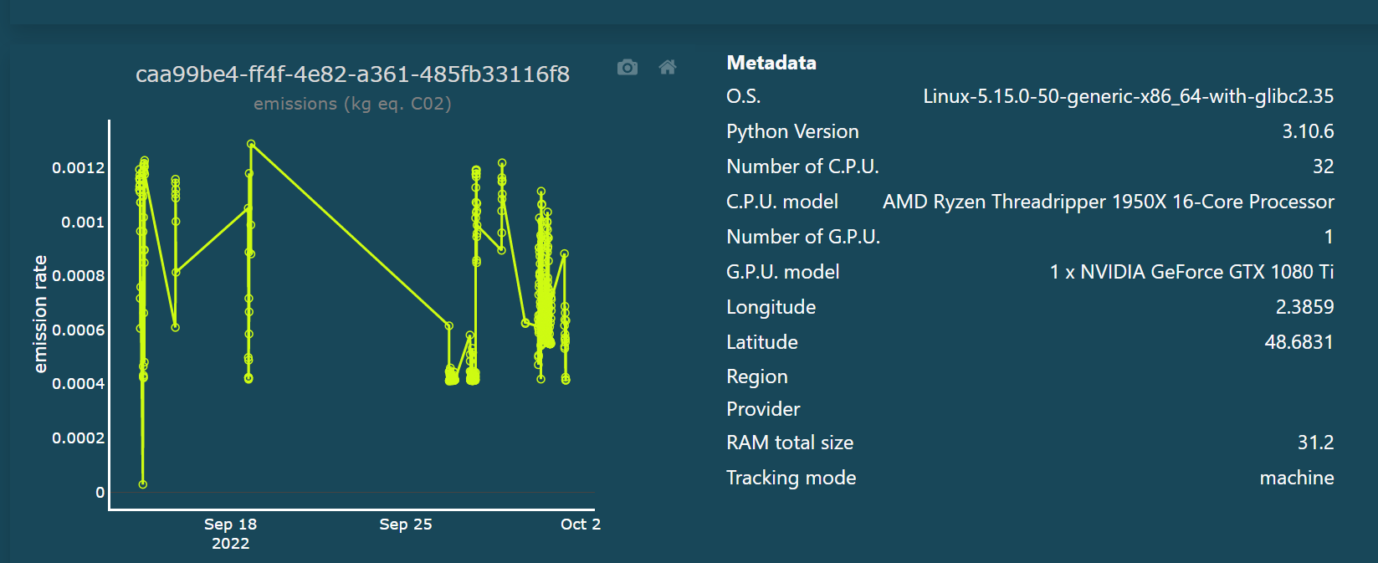The width and height of the screenshot is (1378, 563).
Task: Click the lowest data point near zero emission rate
Action: 142,483
